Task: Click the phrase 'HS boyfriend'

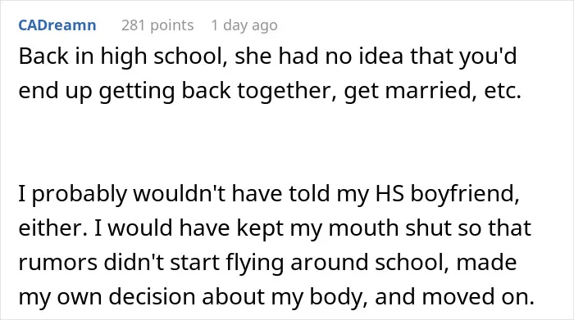Action: click(448, 194)
